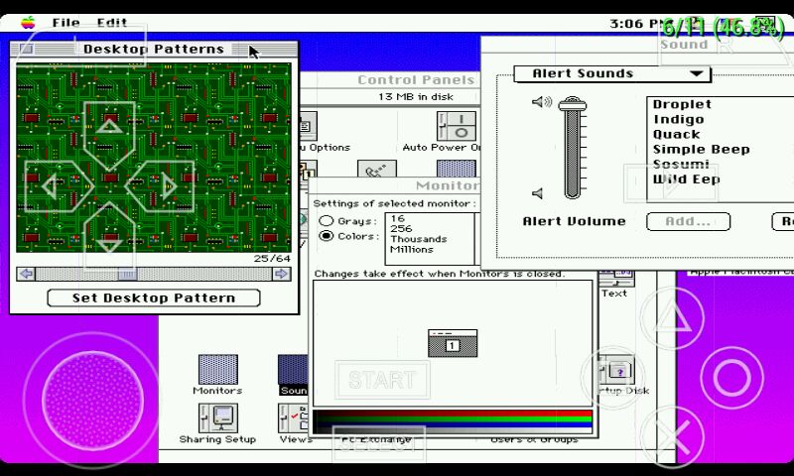This screenshot has width=794, height=476.
Task: Tap the overlay Triangle button
Action: pyautogui.click(x=672, y=317)
